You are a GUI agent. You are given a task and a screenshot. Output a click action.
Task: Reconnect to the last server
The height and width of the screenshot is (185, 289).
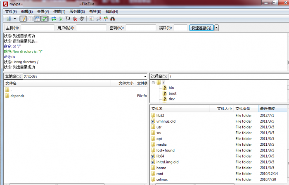point(82,19)
